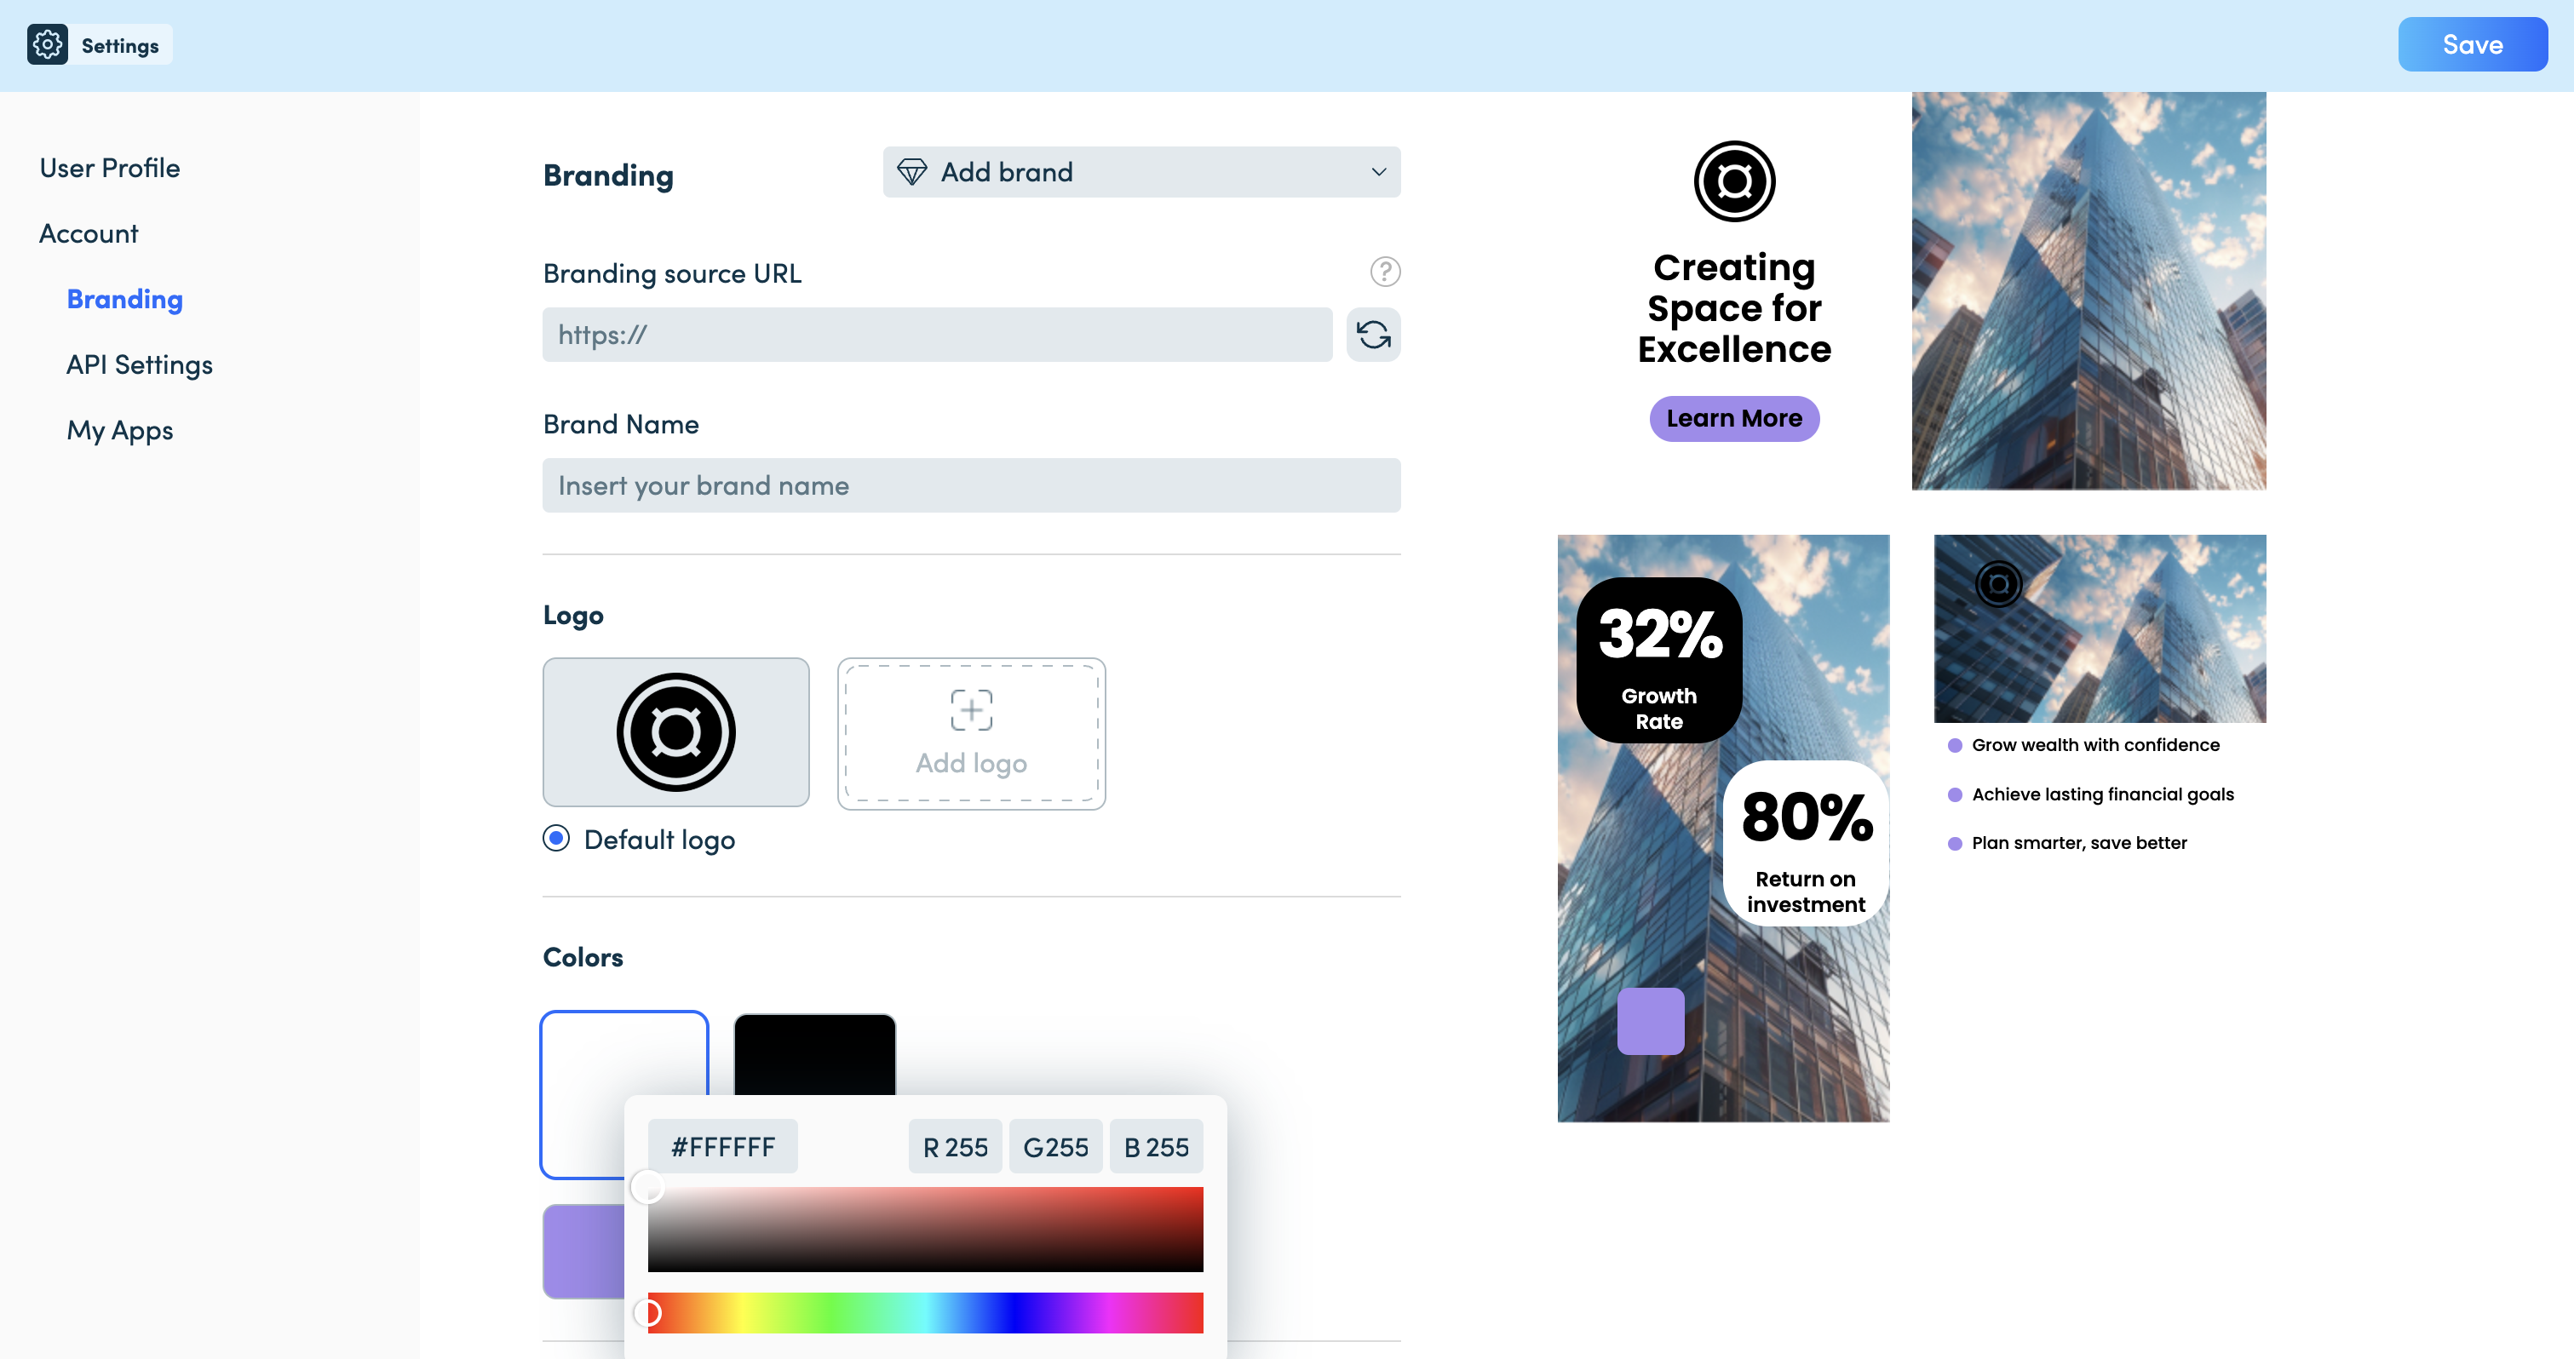This screenshot has height=1359, width=2574.
Task: Open My Apps in sidebar
Action: (x=120, y=431)
